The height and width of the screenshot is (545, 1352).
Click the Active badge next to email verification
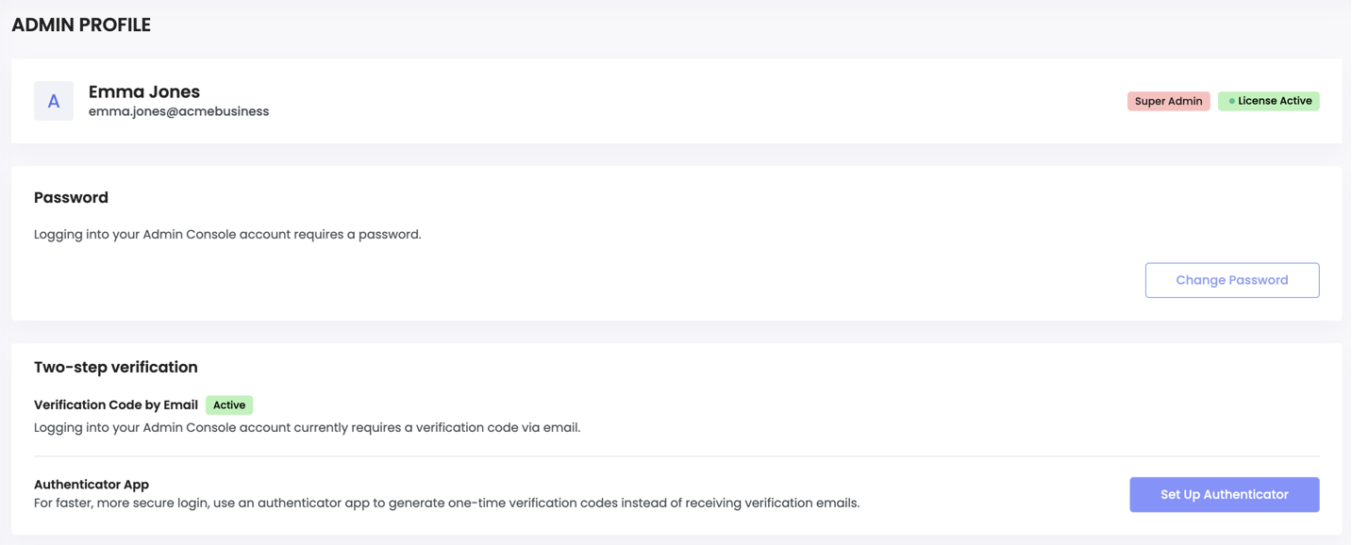point(229,405)
